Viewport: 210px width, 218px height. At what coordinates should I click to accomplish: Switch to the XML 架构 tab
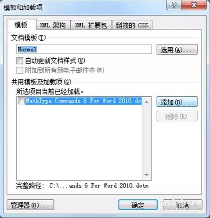[x=53, y=25]
